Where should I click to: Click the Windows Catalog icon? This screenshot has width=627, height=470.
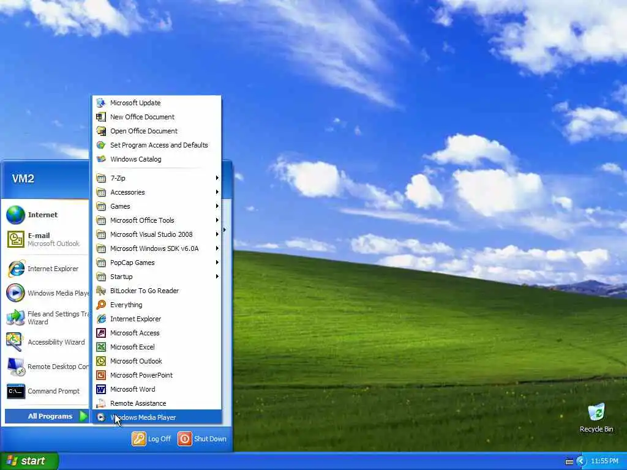coord(101,159)
